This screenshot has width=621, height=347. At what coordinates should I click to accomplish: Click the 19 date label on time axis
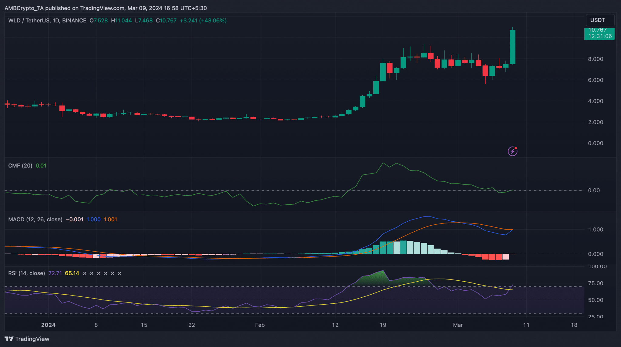tap(383, 325)
